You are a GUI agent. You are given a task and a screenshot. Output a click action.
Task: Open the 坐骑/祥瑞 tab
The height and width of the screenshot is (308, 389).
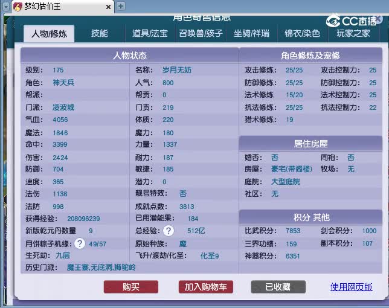tap(251, 33)
